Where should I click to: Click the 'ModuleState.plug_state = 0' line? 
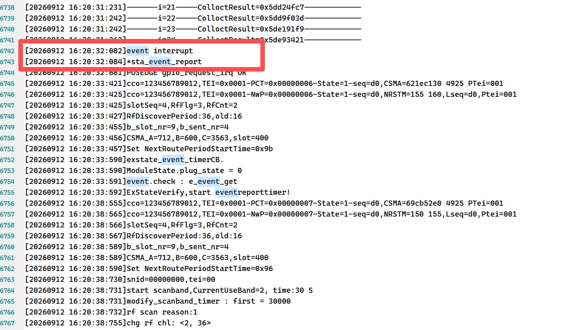point(184,171)
